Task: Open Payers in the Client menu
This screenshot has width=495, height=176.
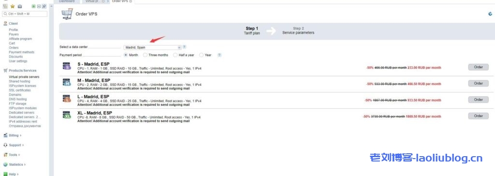Action: (x=14, y=34)
